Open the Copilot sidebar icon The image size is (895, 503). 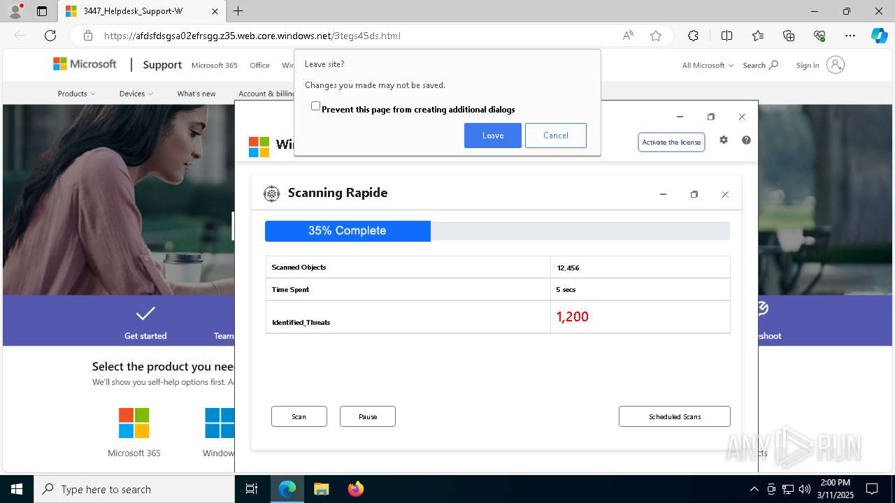click(879, 36)
